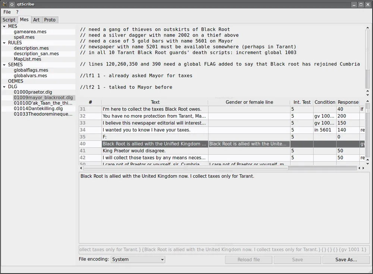373x274 pixels.
Task: Select globalflags.mes in the file tree
Action: click(31, 70)
